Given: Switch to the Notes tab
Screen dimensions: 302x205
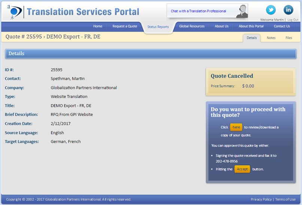Looking at the screenshot, I should tap(271, 38).
